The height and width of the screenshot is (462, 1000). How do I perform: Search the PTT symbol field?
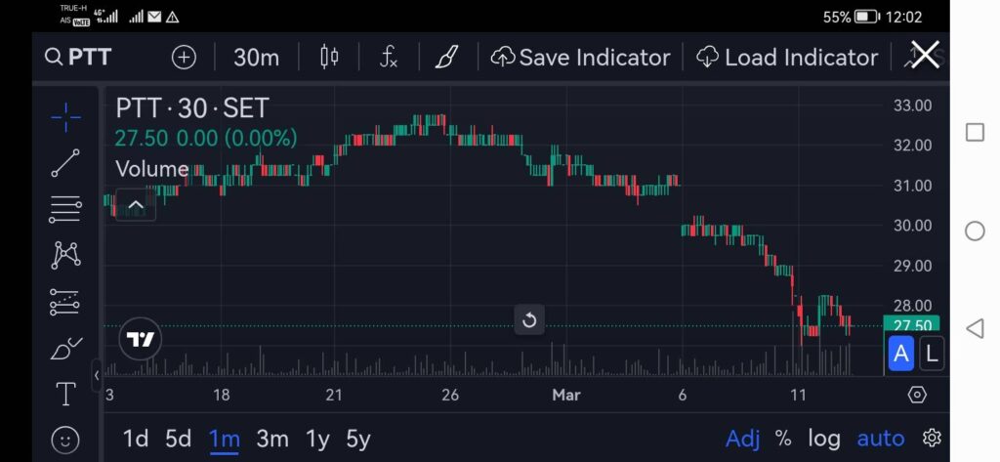78,58
